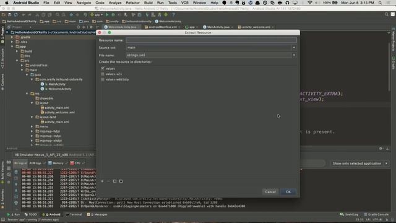Open the File menu
This screenshot has width=396, height=223.
pos(46,2)
